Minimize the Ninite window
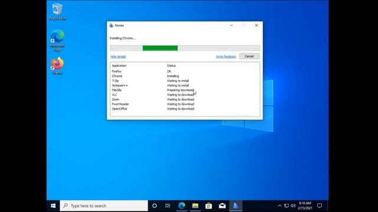Image resolution: width=378 pixels, height=212 pixels. coord(232,25)
